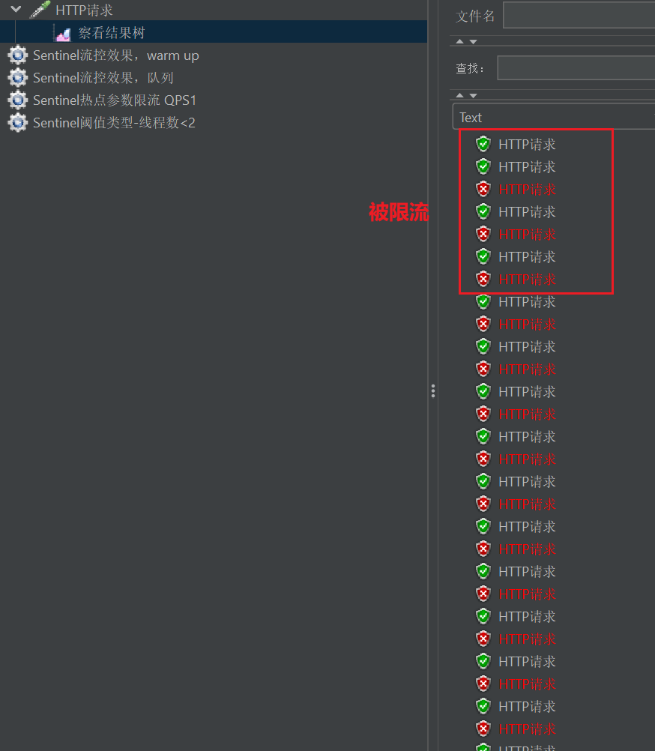Select the topmost red failed HTTP请求 result
The image size is (655, 751).
tap(527, 189)
